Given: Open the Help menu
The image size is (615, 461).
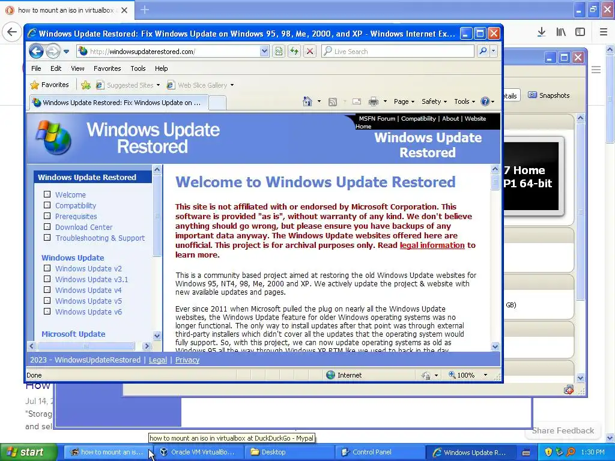Looking at the screenshot, I should [161, 68].
